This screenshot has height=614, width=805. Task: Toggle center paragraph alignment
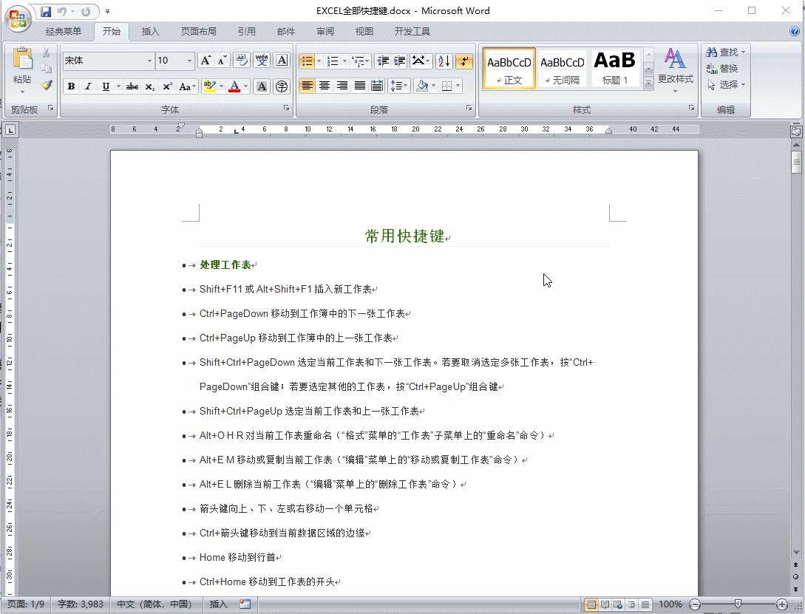[325, 85]
